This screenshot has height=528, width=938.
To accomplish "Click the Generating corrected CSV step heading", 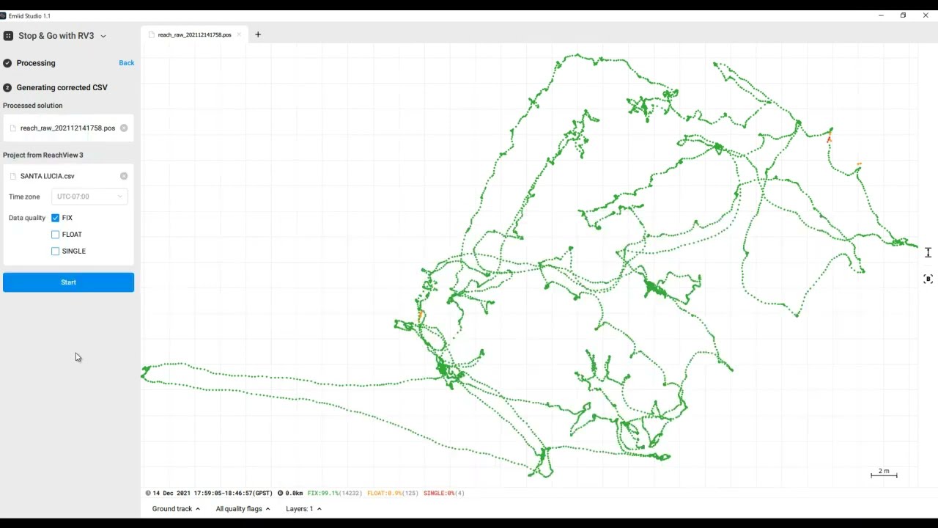I will point(62,87).
